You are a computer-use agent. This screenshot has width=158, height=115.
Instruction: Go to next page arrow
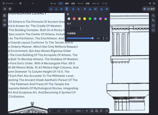(66, 111)
